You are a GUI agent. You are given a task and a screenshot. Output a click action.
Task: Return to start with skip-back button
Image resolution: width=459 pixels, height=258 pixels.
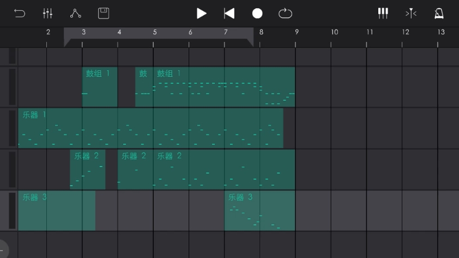229,14
